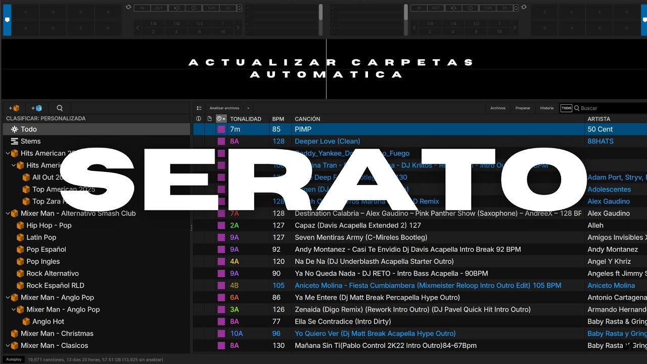Screen dimensions: 647x364
Task: Sort by the color palette column icon
Action: coord(221,119)
